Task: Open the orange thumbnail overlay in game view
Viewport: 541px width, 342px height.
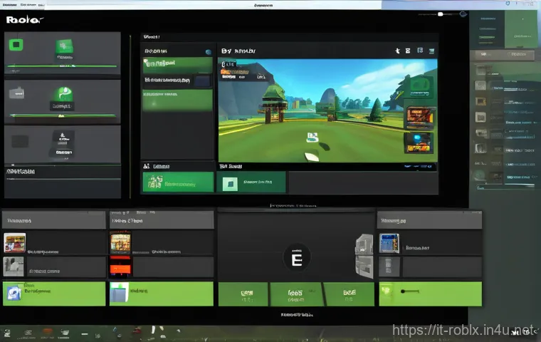Action: [419, 118]
